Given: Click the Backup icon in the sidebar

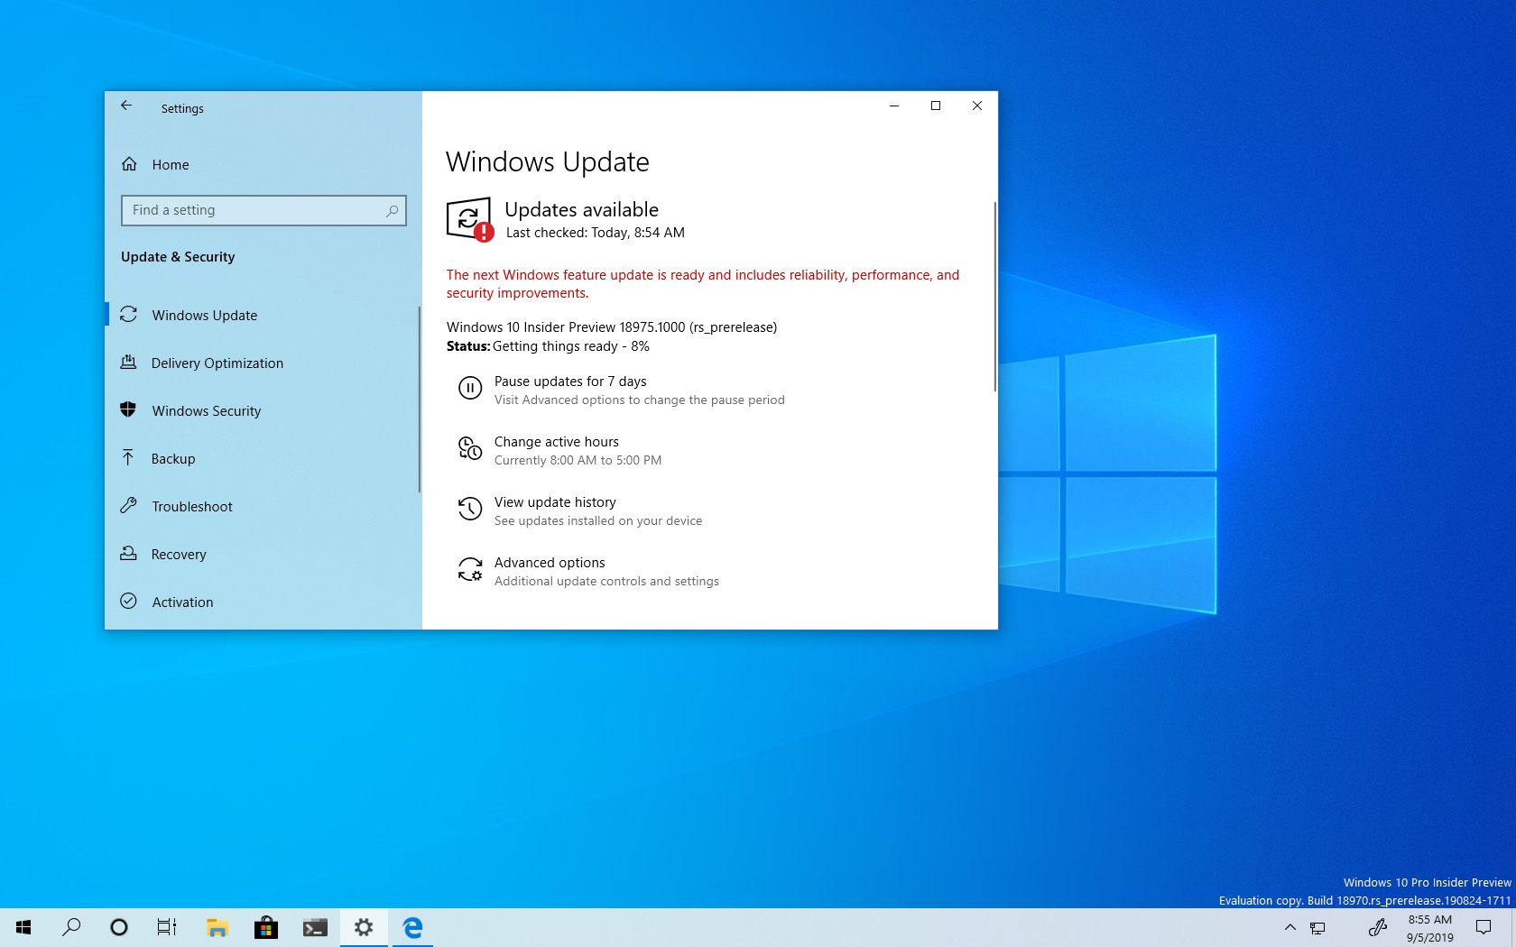Looking at the screenshot, I should (x=129, y=458).
